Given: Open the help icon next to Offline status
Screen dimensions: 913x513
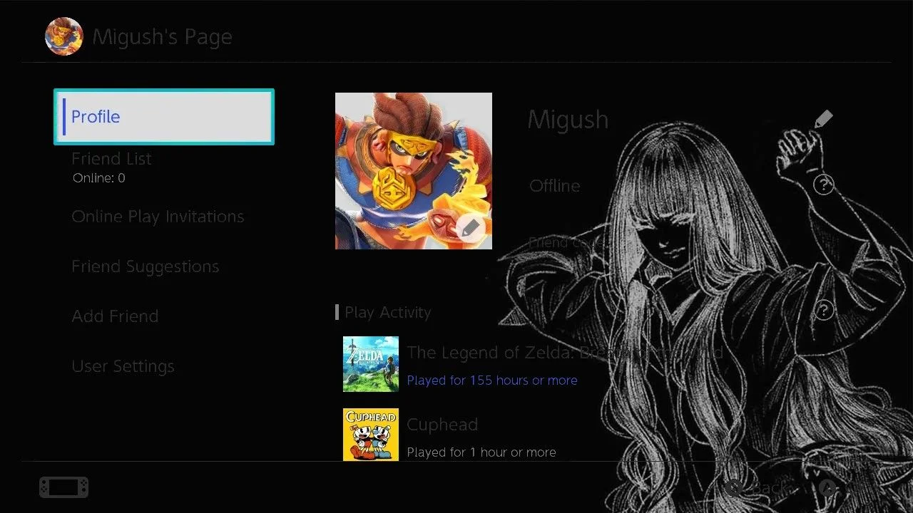Looking at the screenshot, I should click(823, 185).
